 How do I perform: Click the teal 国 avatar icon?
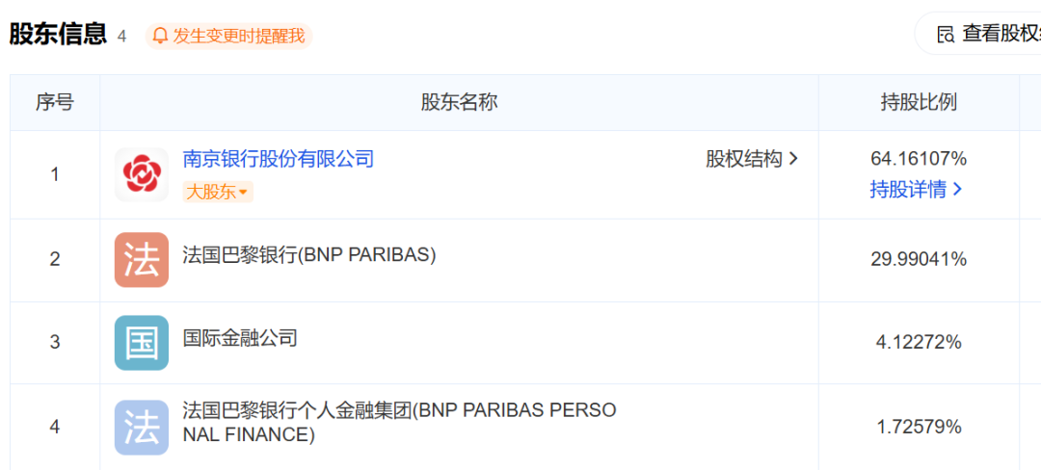142,343
